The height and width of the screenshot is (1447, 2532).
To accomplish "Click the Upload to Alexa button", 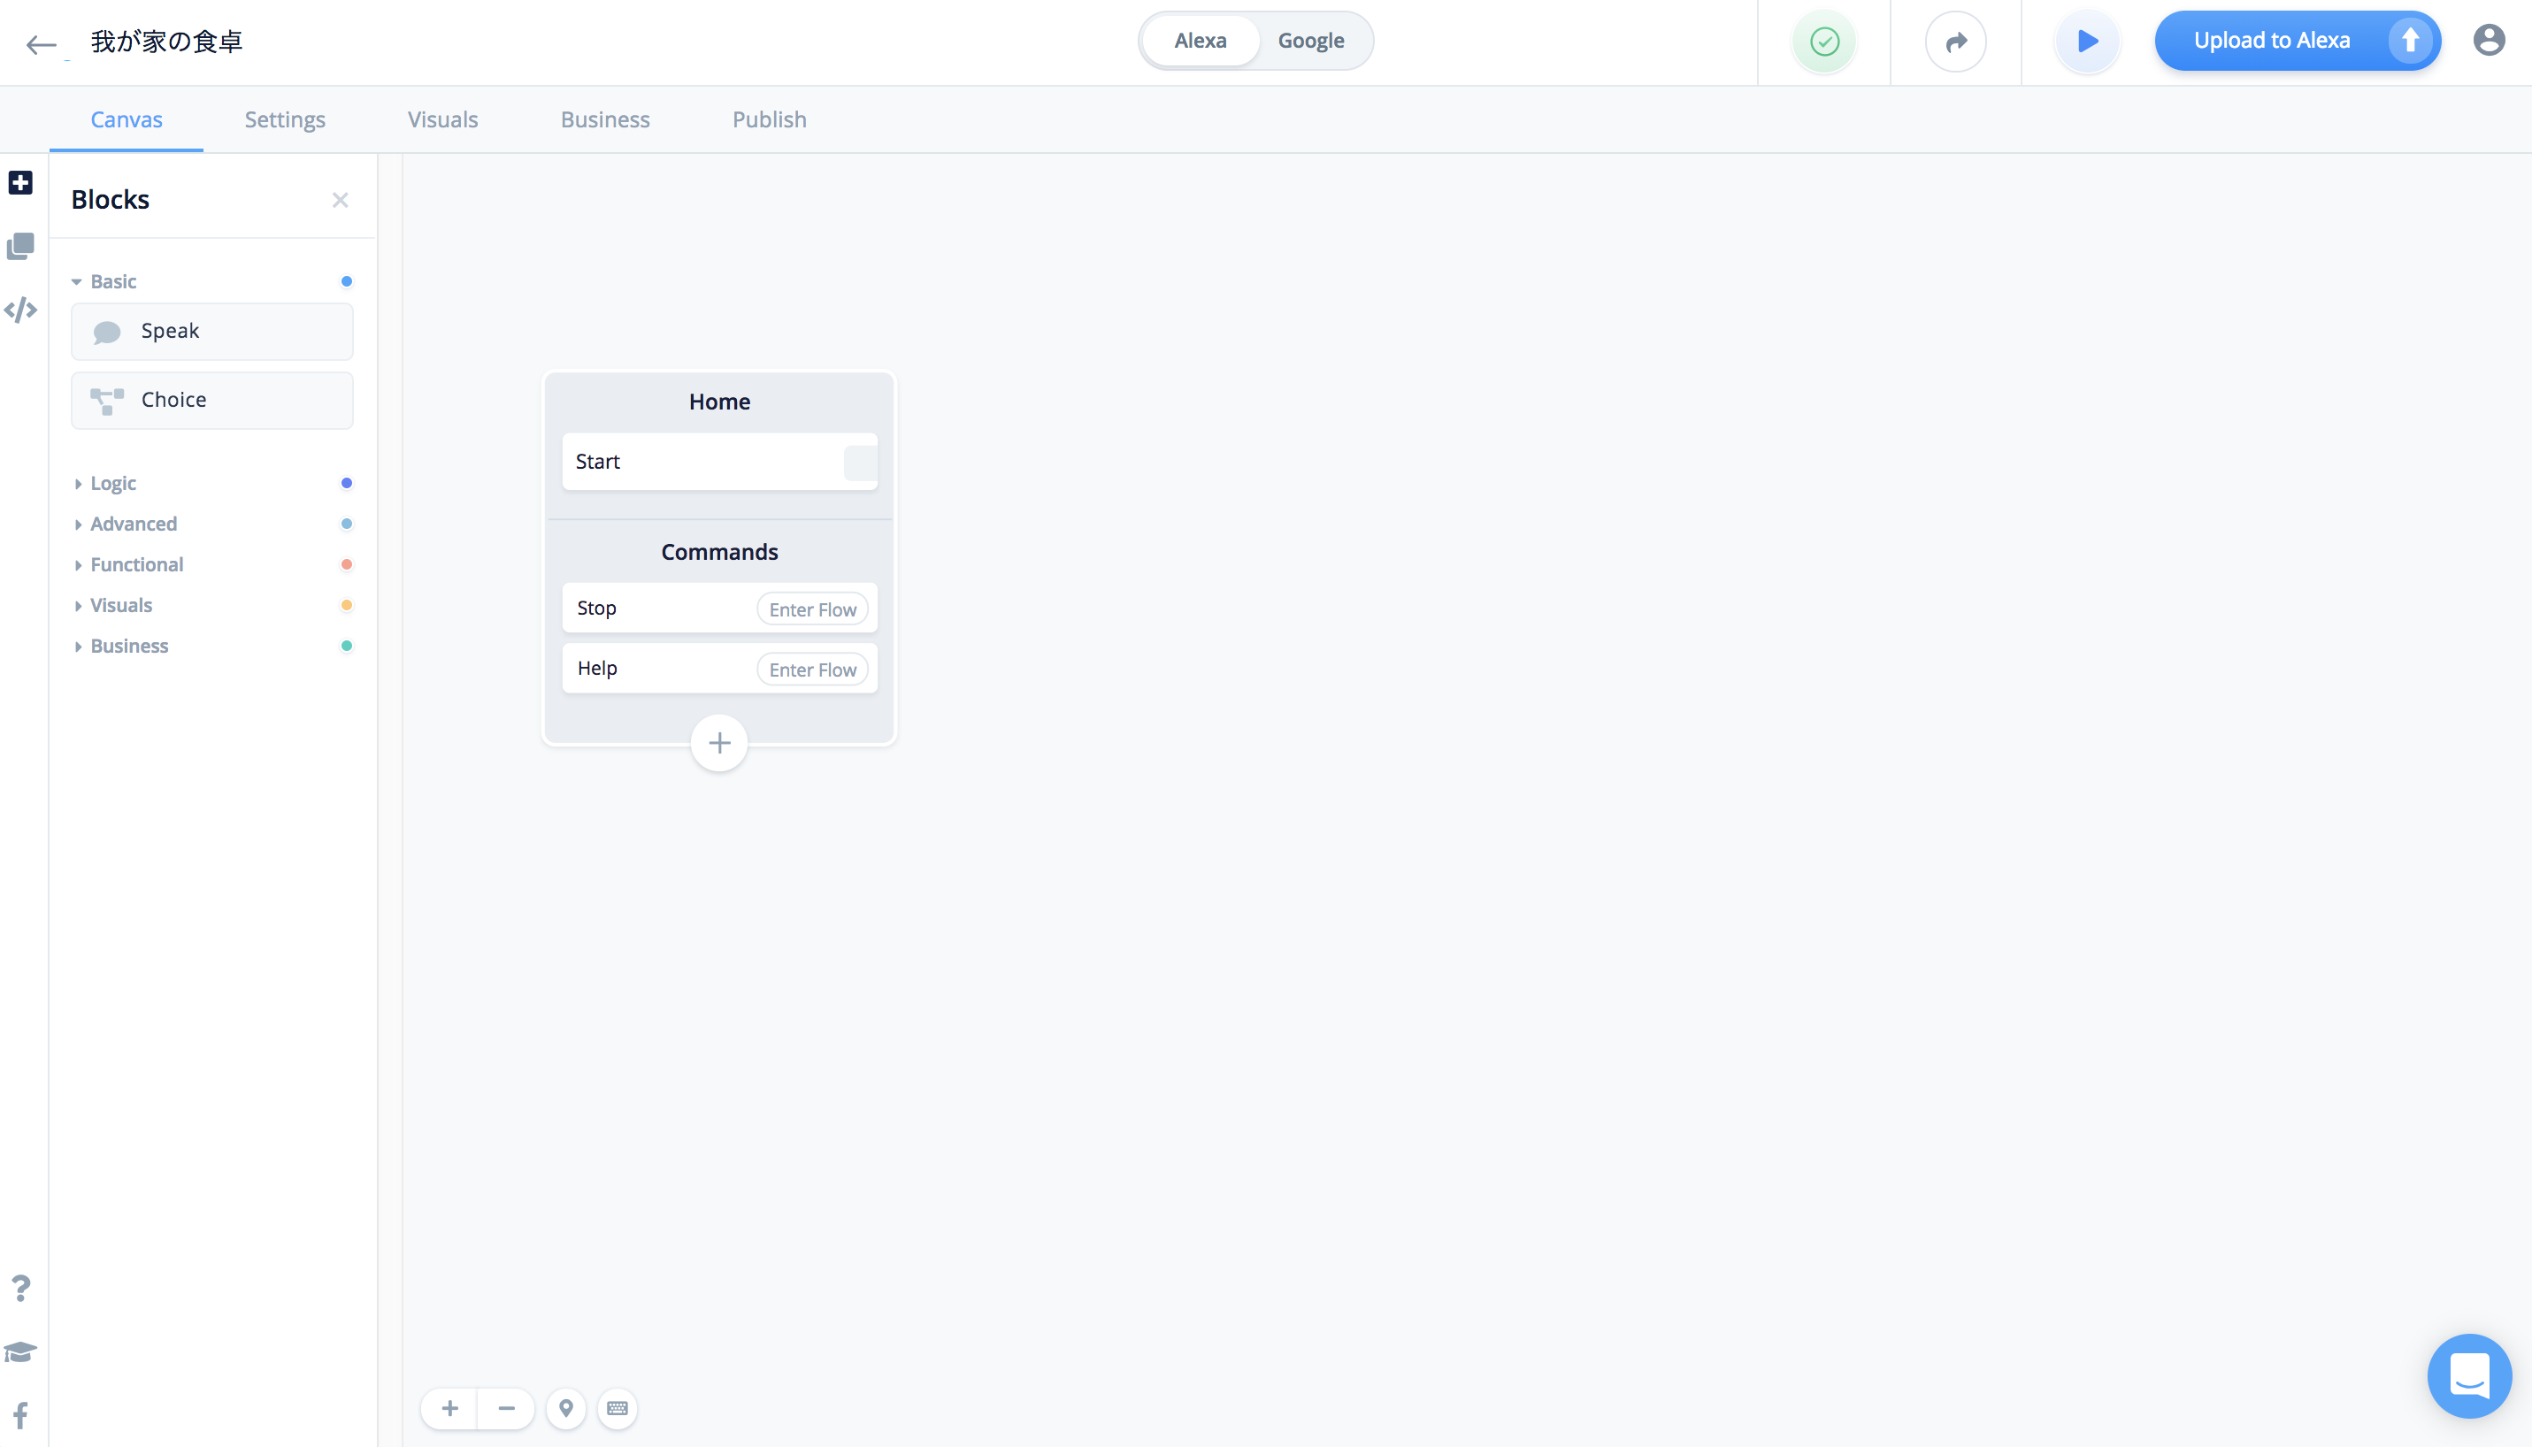I will 2272,41.
